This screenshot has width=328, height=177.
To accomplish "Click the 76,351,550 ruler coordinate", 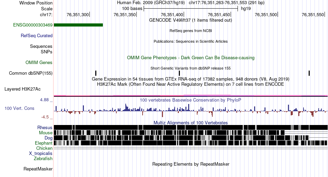I will pyautogui.click(x=313, y=15).
